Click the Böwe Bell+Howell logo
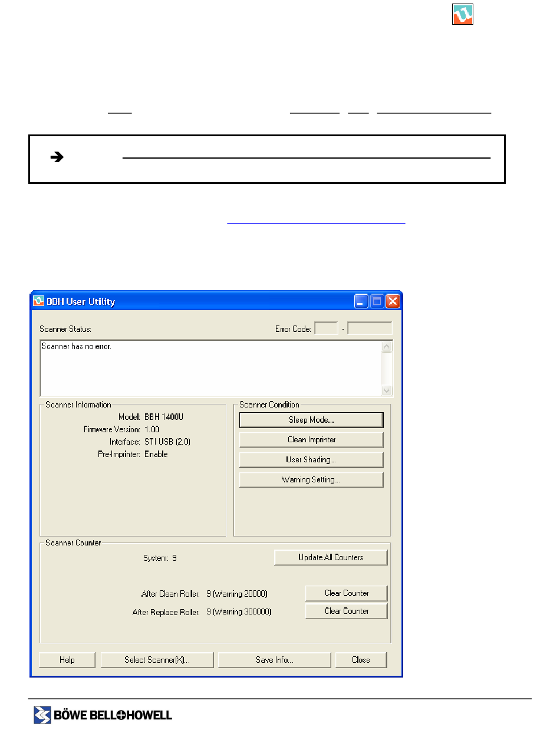Image resolution: width=560 pixels, height=743 pixels. click(103, 715)
